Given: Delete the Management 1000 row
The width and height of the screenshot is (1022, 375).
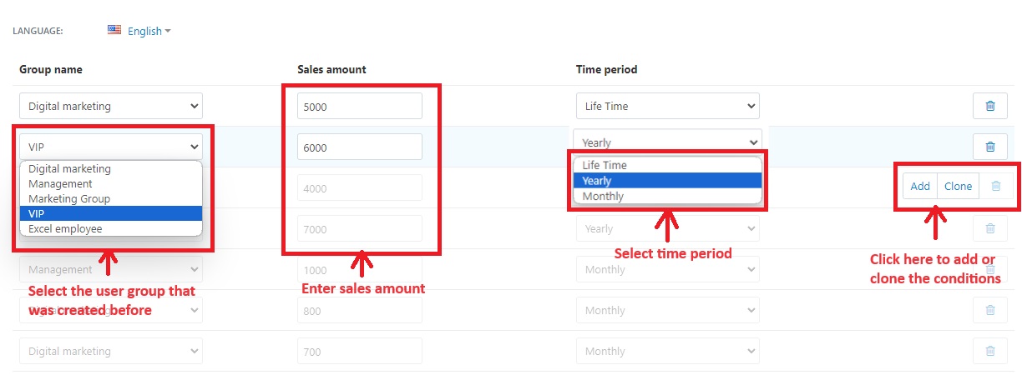Looking at the screenshot, I should point(990,269).
